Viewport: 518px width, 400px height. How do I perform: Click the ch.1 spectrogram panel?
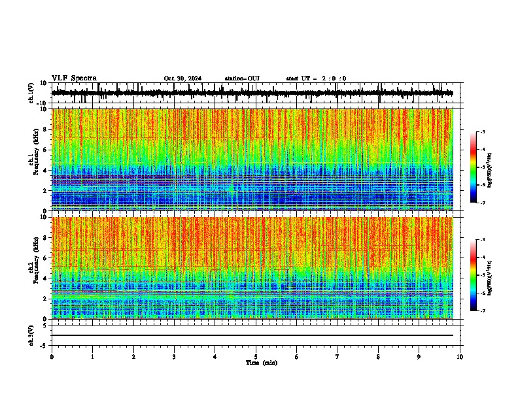tap(252, 159)
